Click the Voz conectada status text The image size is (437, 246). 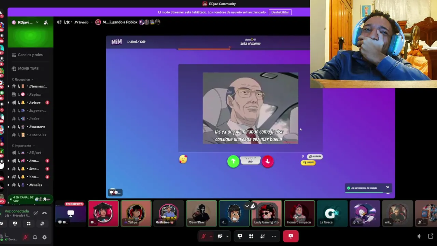pos(16,211)
